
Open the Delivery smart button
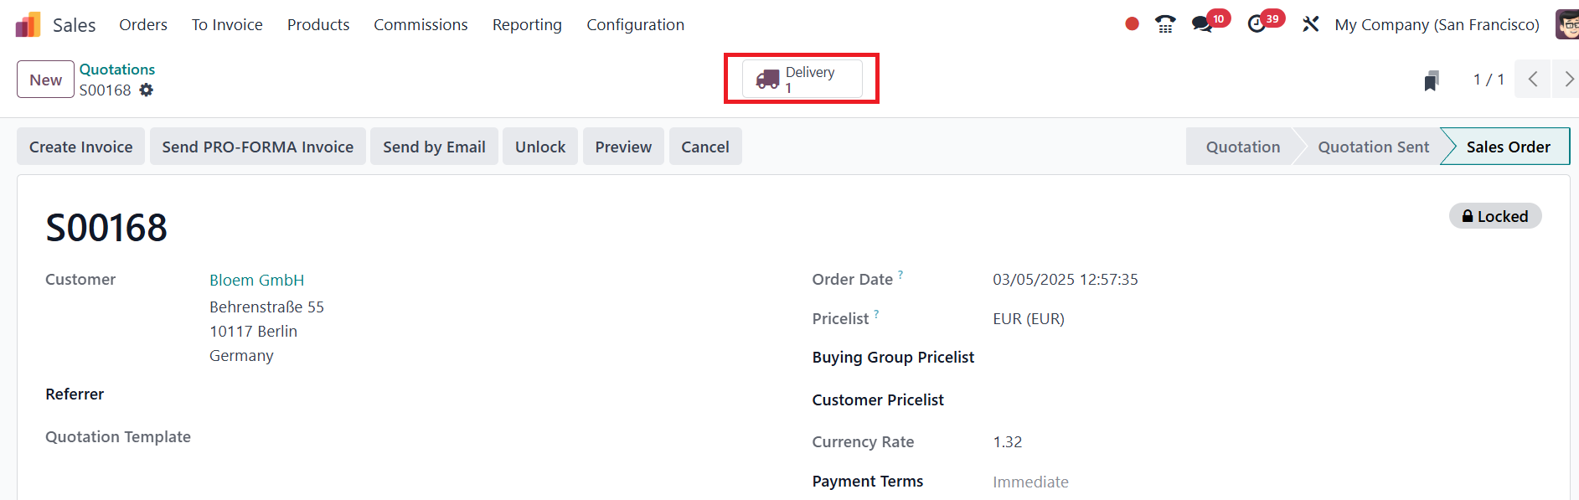pyautogui.click(x=802, y=79)
